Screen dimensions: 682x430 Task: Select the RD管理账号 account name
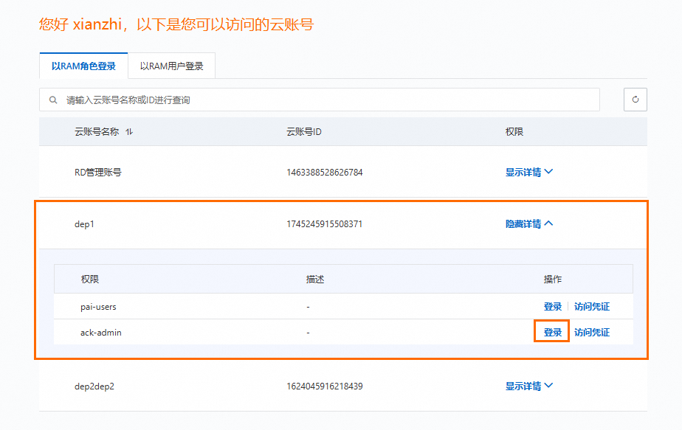point(98,172)
